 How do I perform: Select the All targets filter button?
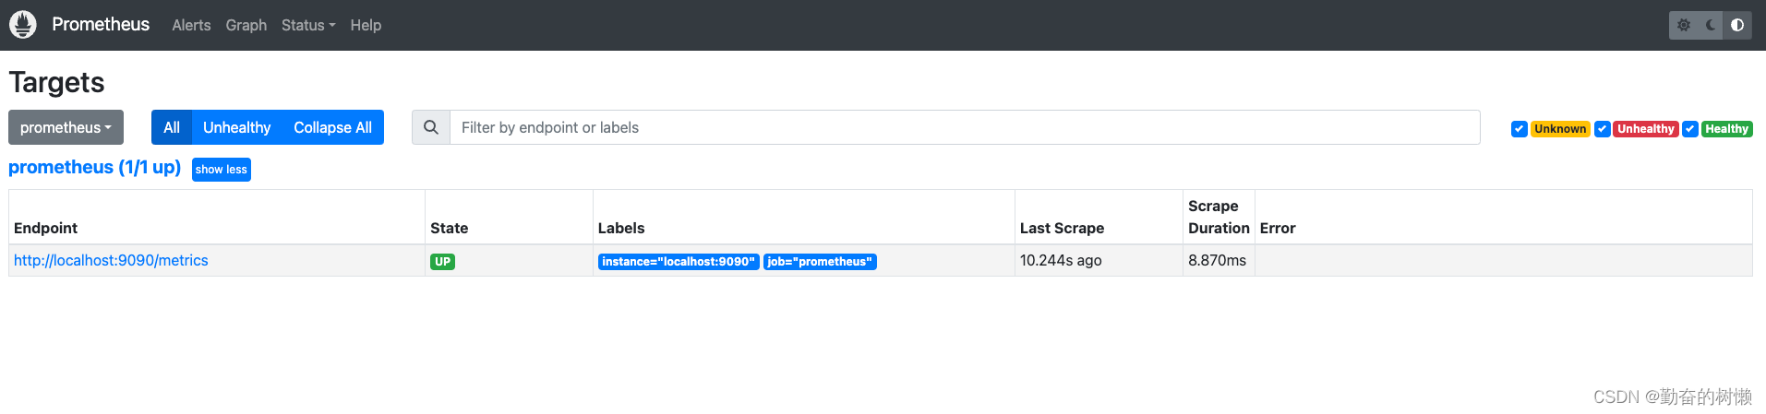click(172, 127)
